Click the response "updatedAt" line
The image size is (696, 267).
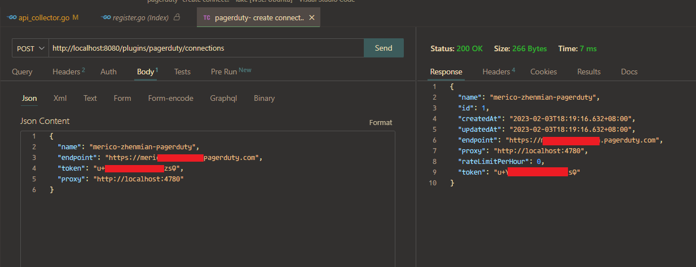click(547, 130)
